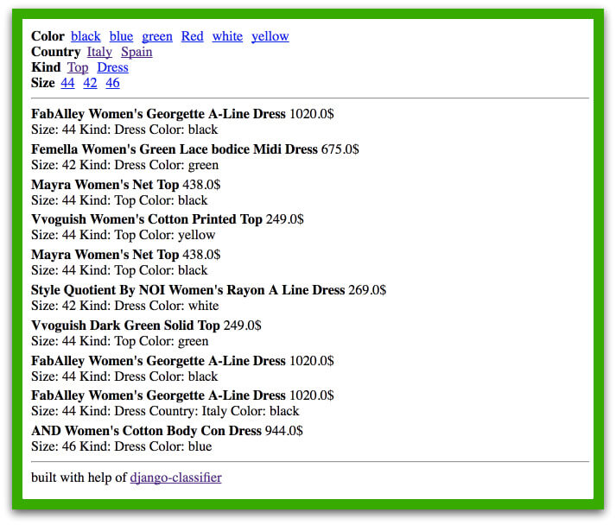The height and width of the screenshot is (525, 616).
Task: Click 'built with help of' footer text
Action: click(x=79, y=478)
